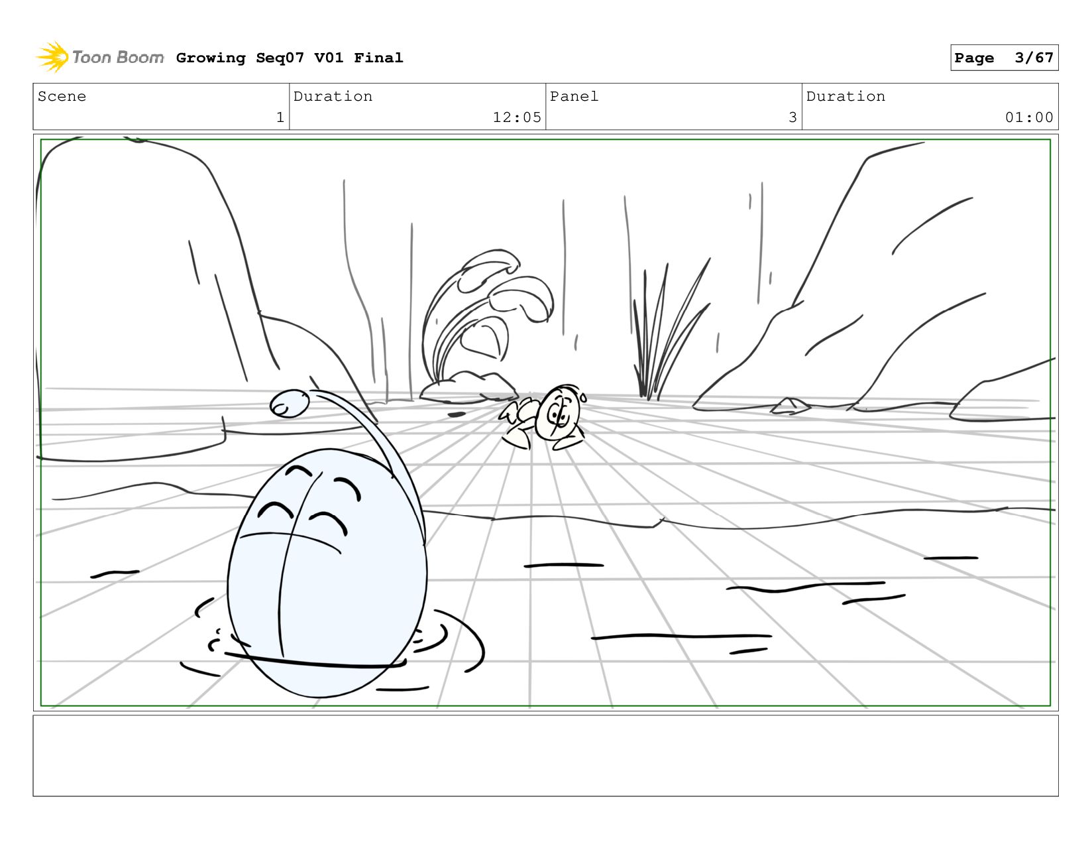Image resolution: width=1092 pixels, height=846 pixels.
Task: Click the 'Scene' header label
Action: (x=62, y=96)
